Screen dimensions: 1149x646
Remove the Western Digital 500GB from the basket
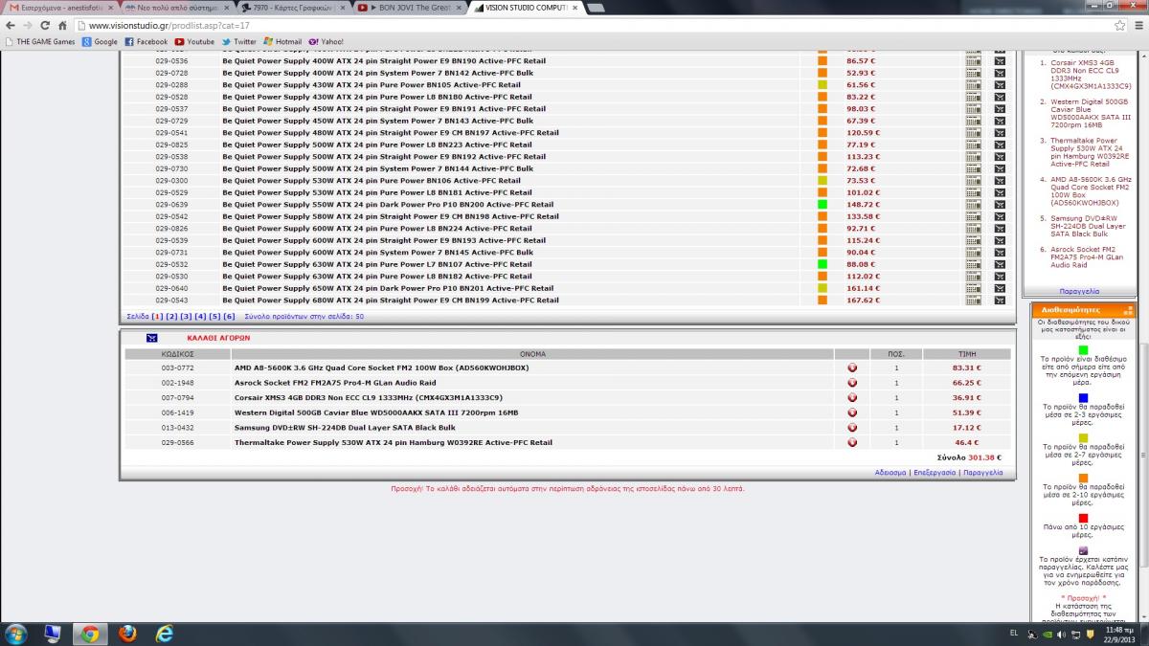(852, 412)
